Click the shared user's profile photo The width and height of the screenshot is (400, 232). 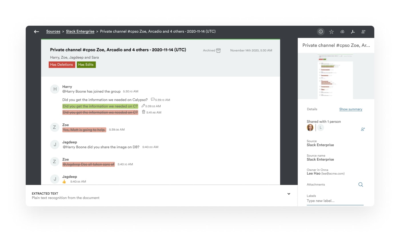[x=310, y=128]
